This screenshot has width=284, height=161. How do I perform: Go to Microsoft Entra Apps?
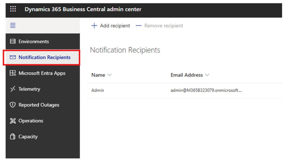point(43,73)
